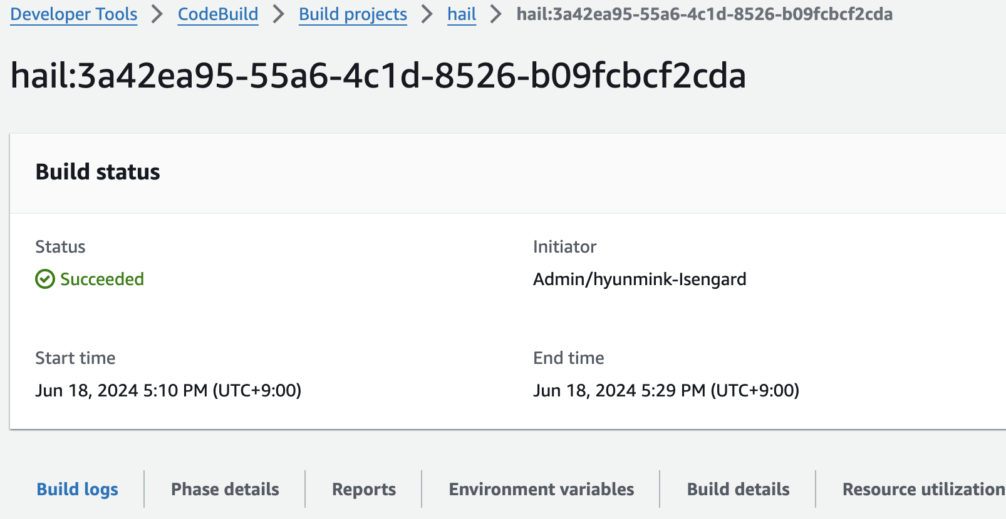Switch to Environment variables tab

(541, 489)
